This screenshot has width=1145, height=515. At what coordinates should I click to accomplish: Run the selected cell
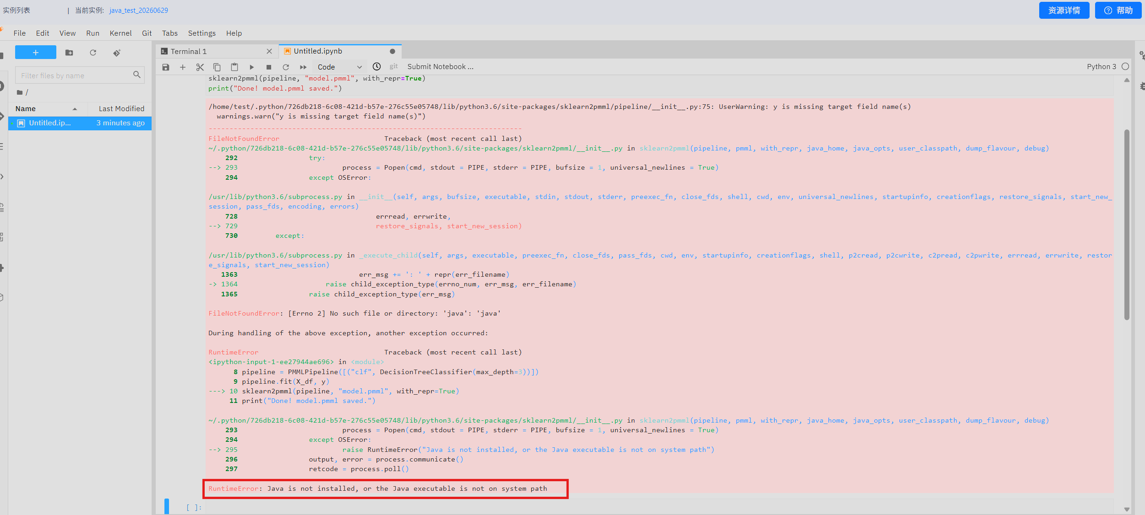tap(251, 67)
